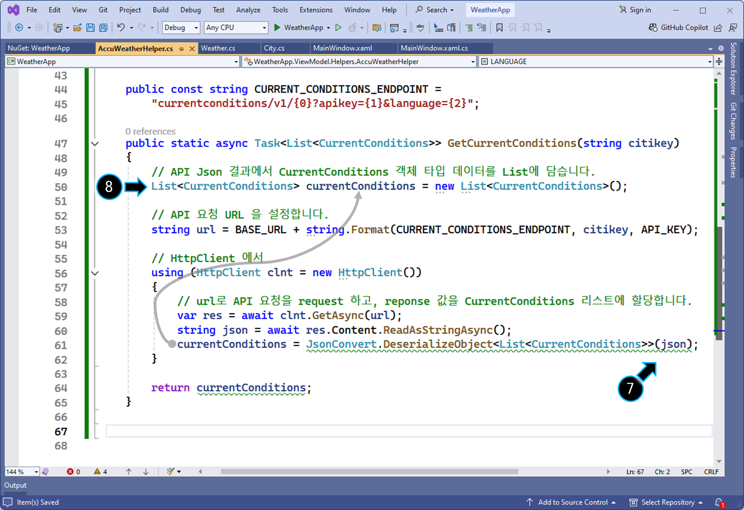Click the Open File folder icon
The width and height of the screenshot is (744, 510).
77,27
